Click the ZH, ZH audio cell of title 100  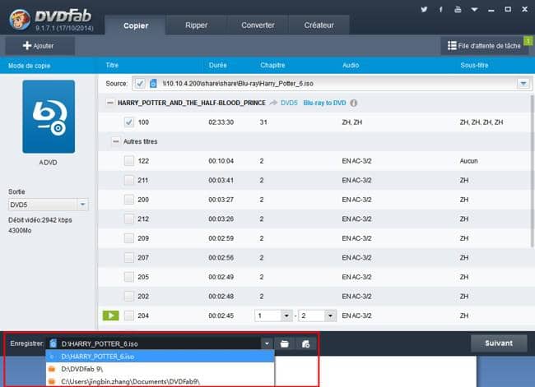351,122
